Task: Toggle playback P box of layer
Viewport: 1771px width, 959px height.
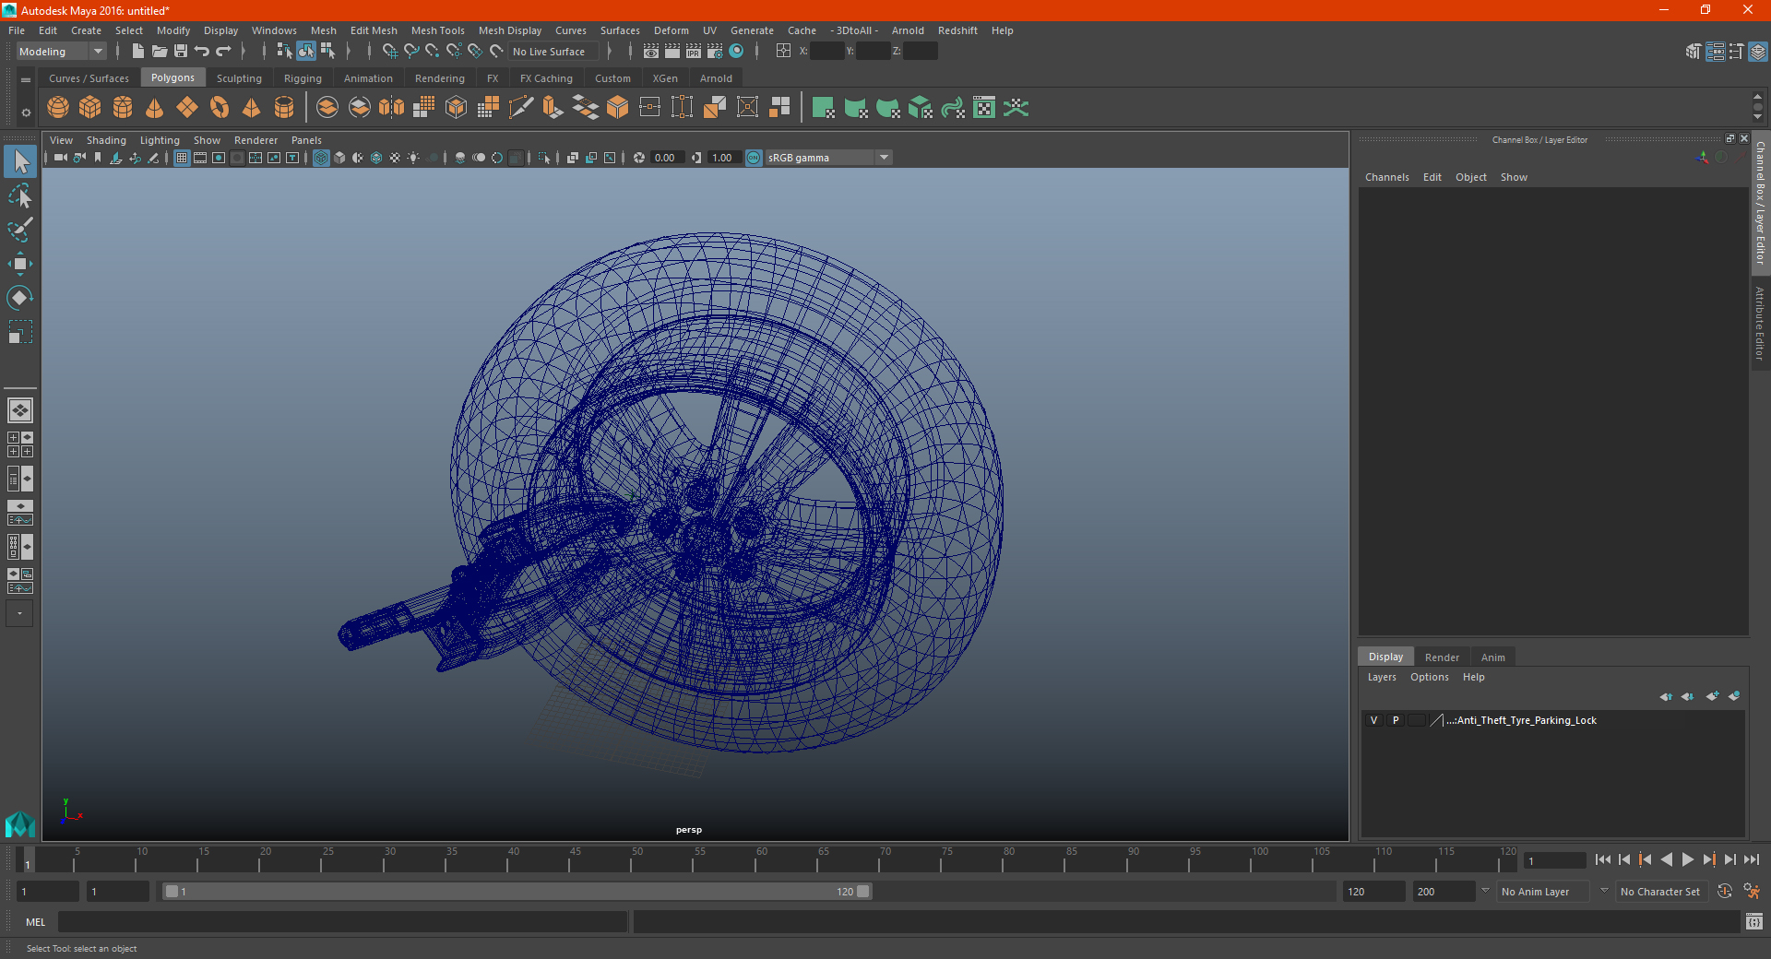Action: tap(1396, 720)
